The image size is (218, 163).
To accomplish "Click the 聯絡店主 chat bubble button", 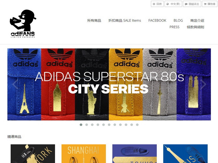I will pos(192,4).
